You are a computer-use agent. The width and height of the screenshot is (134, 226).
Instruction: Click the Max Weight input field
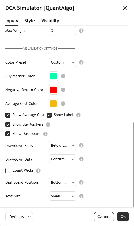(63, 30)
